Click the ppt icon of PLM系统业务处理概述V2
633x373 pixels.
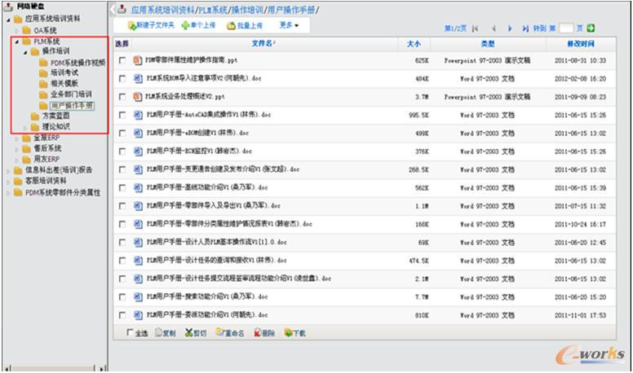click(138, 96)
